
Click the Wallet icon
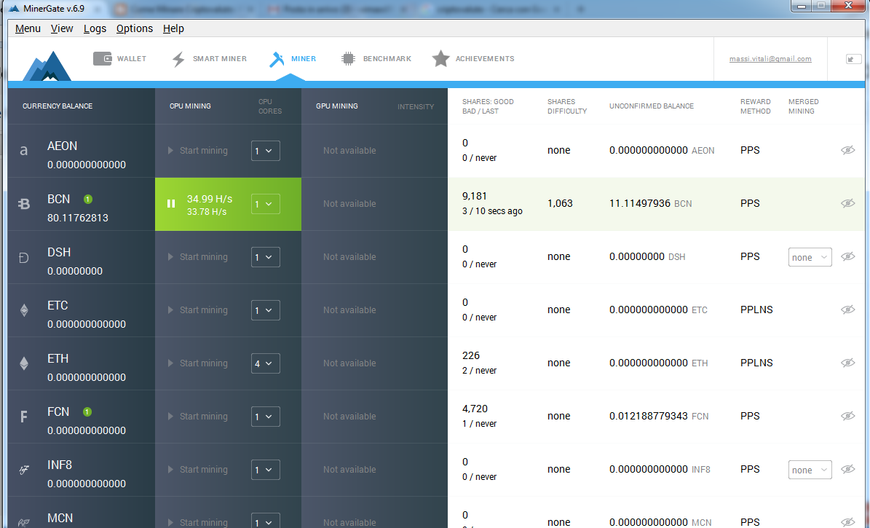pyautogui.click(x=102, y=58)
